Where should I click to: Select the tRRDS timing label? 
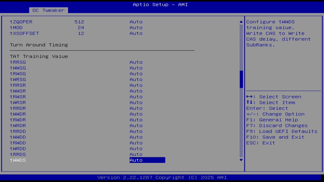pos(18,154)
